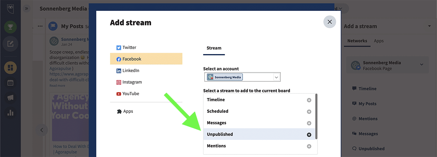Add Messages from side panel
The image size is (437, 157).
pos(365,134)
